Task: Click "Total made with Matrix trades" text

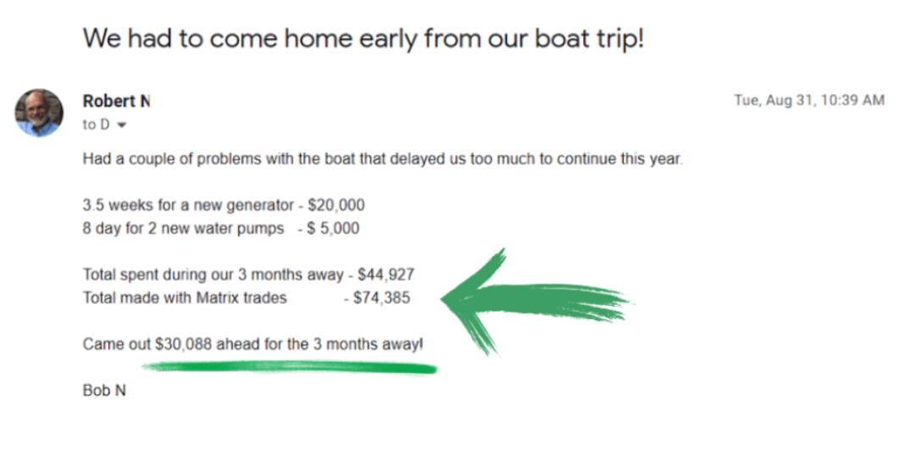Action: (185, 297)
